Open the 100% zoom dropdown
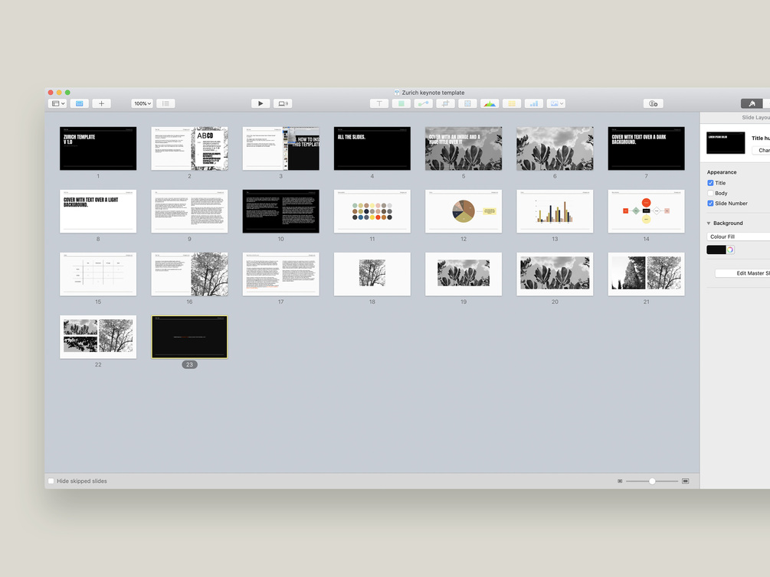 click(x=143, y=103)
